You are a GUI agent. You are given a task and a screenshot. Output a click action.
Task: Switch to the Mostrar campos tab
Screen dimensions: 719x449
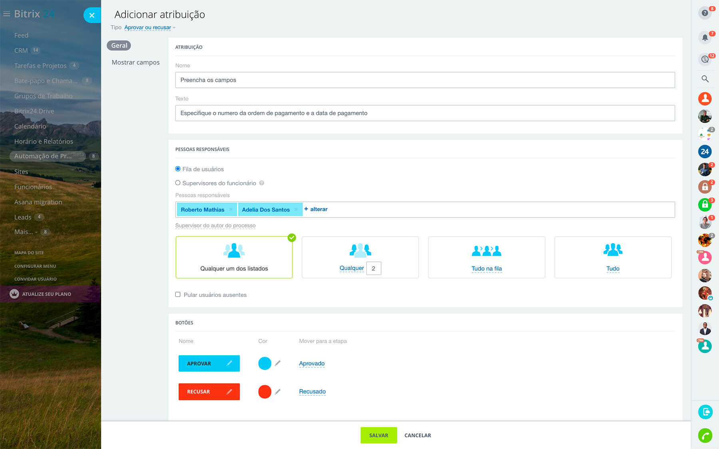(135, 62)
